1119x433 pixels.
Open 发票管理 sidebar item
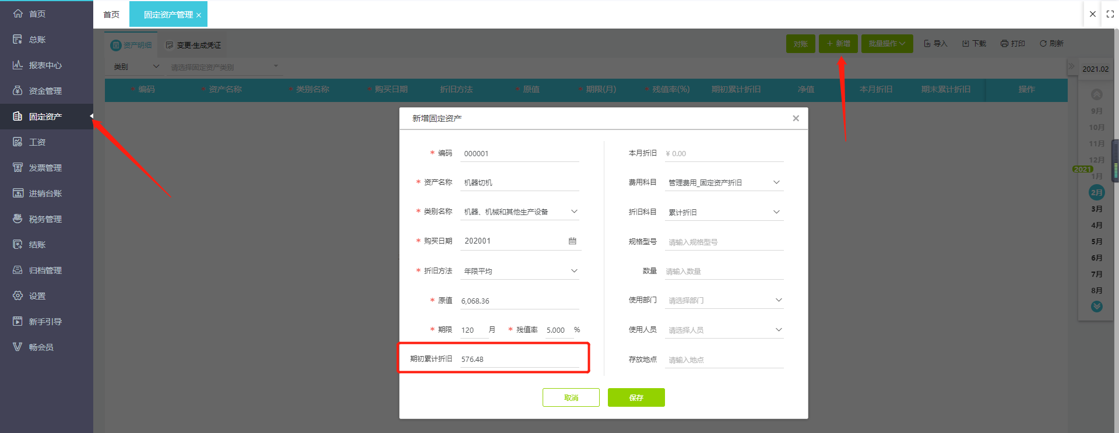point(45,168)
